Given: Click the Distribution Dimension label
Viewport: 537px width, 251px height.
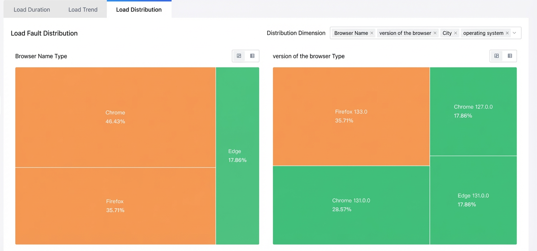Looking at the screenshot, I should pos(296,33).
